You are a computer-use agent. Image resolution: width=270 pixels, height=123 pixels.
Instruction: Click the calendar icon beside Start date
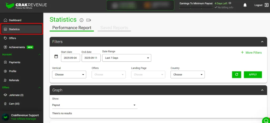(56, 56)
